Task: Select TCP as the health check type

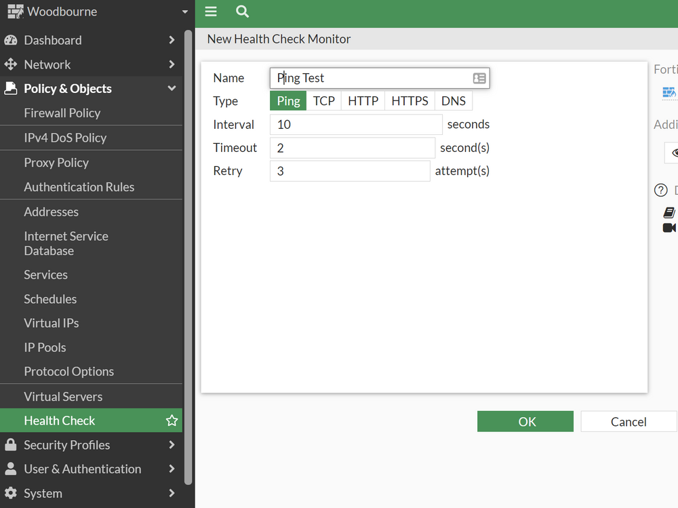Action: click(x=323, y=100)
